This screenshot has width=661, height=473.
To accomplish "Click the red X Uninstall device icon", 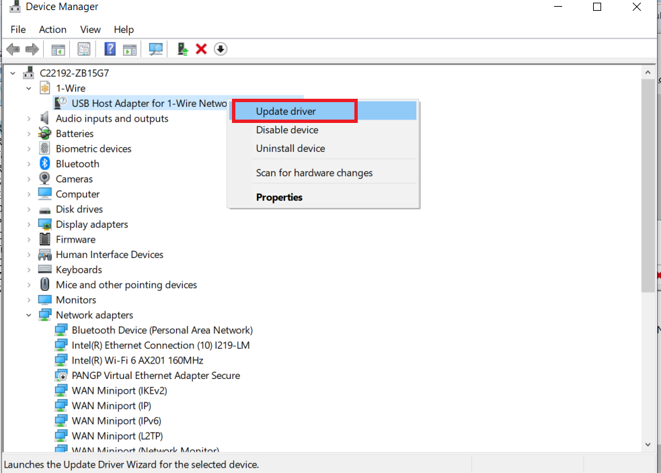I will (200, 49).
